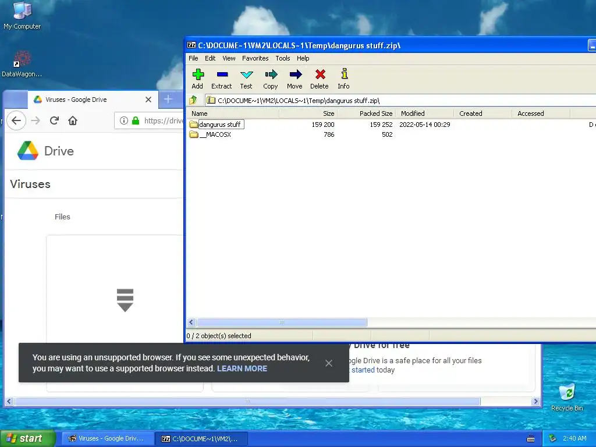Click the 2022-05-14 00:29 modified cell
The height and width of the screenshot is (447, 596).
[424, 125]
